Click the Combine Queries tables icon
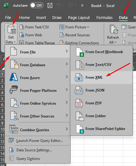 click(x=13, y=129)
